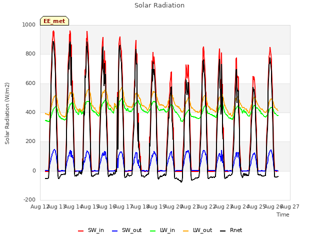Image resolution: width=320 pixels, height=240 pixels.
Task: Click the 0 y-axis tick label
Action: (34, 171)
